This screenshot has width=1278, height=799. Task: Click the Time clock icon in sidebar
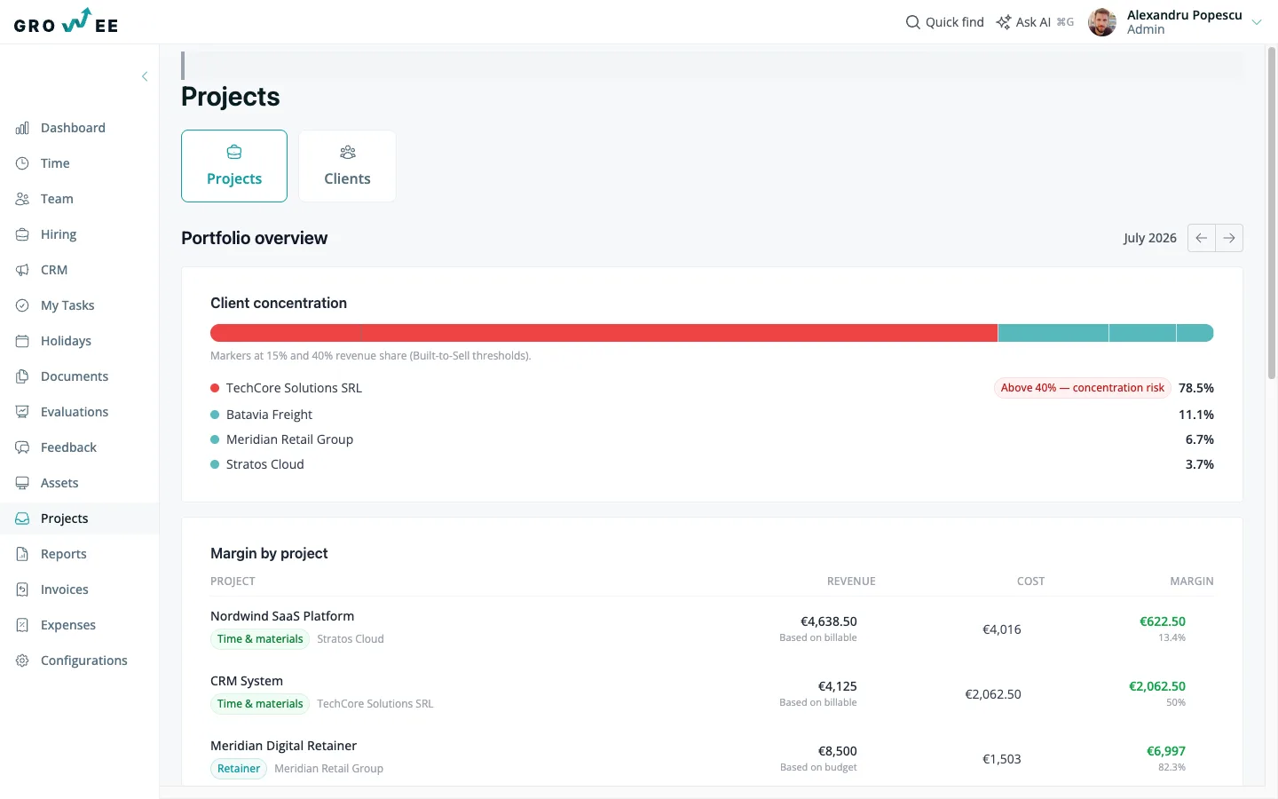[22, 163]
